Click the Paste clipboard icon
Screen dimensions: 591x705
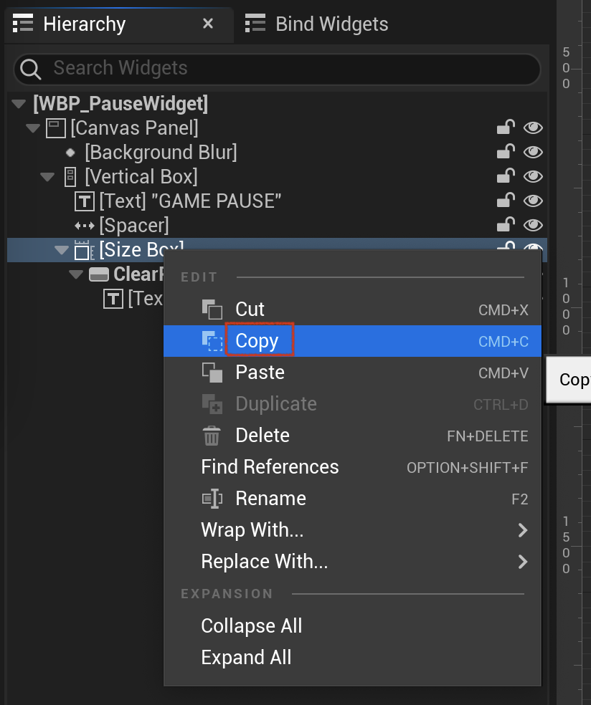coord(212,373)
